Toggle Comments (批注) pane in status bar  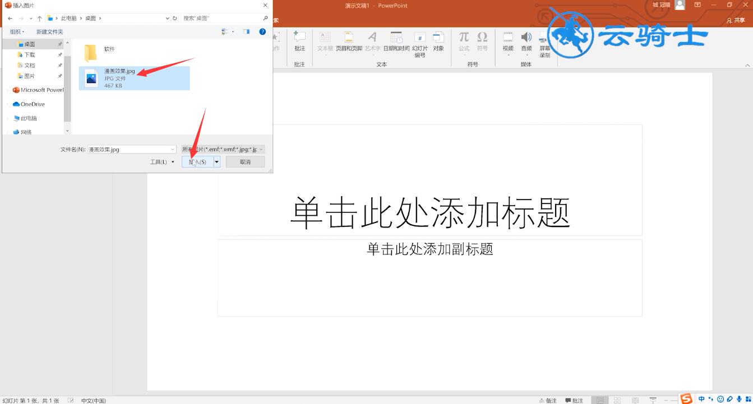click(574, 400)
